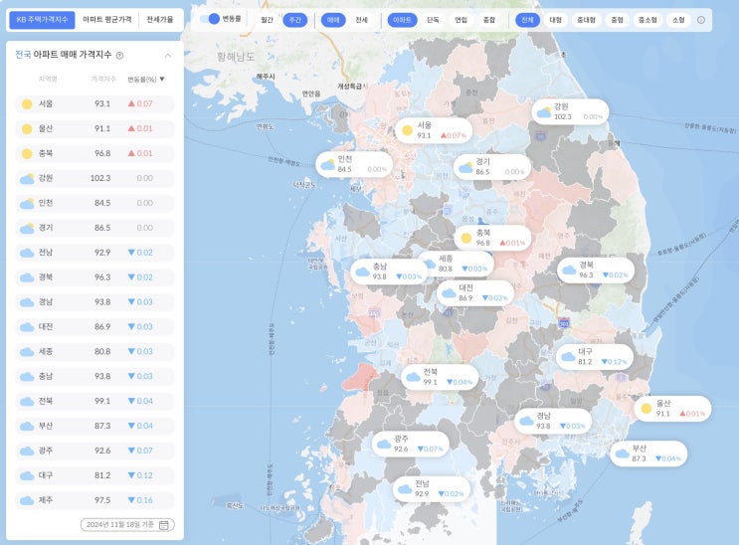
Task: Select 제주 cloud icon in list
Action: [x=27, y=500]
